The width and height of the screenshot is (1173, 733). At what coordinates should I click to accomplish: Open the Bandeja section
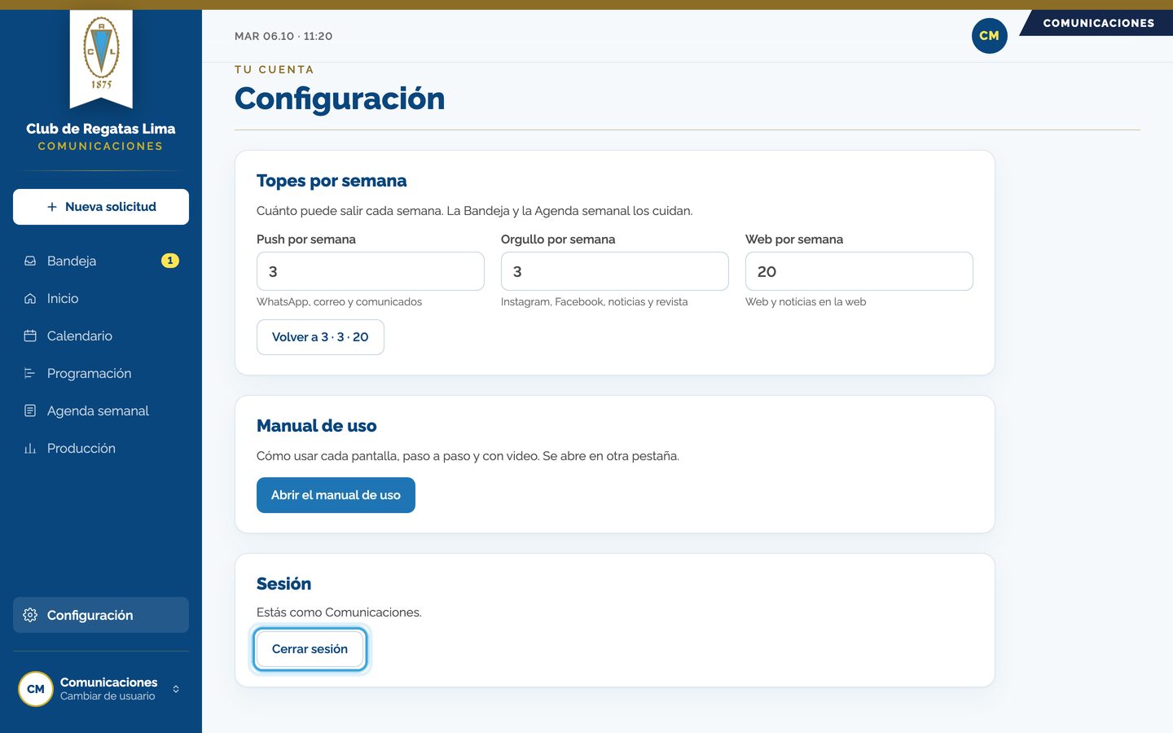101,261
